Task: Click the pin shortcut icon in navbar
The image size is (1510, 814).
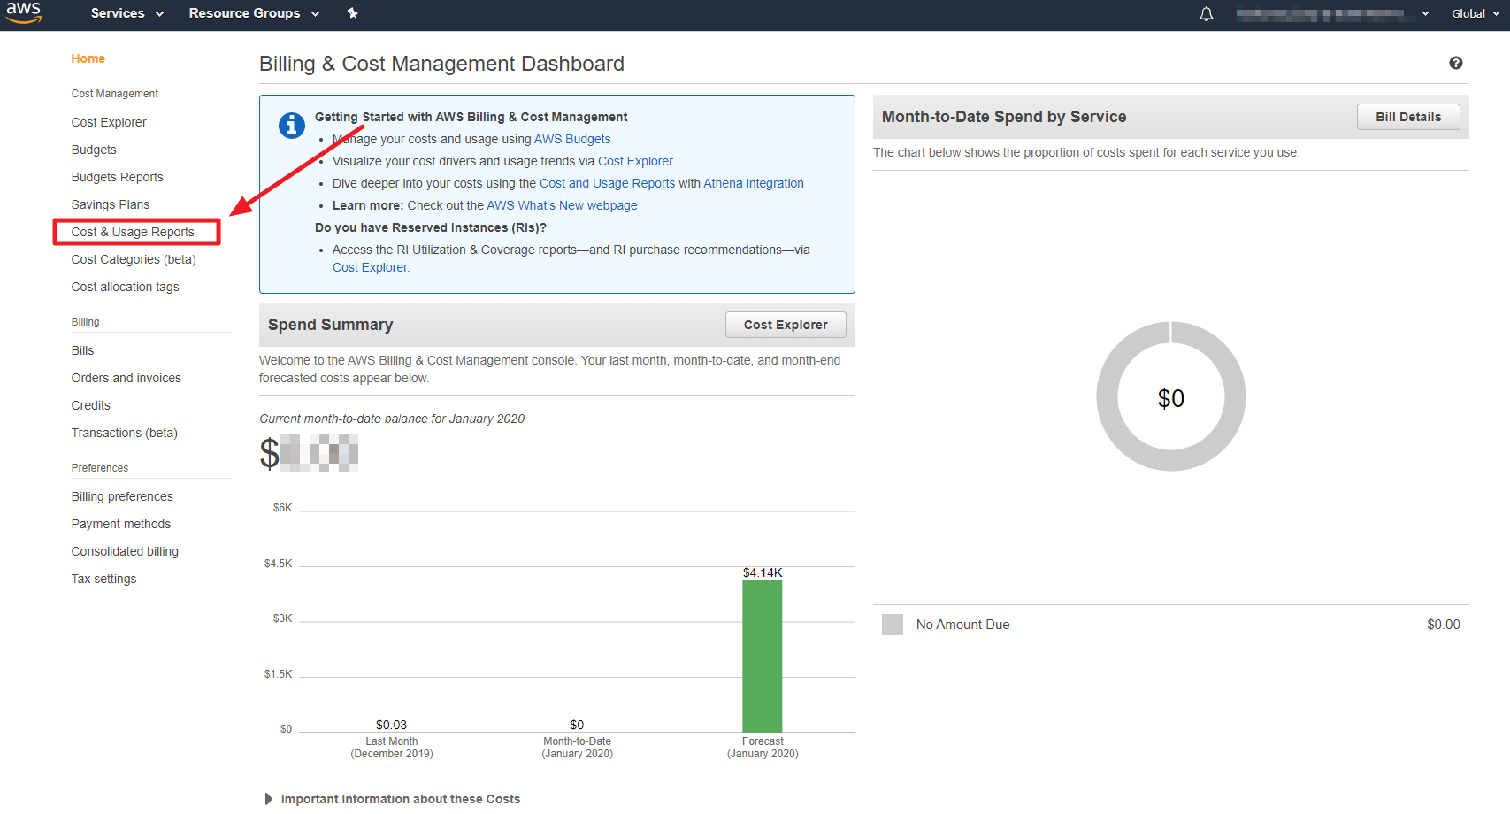Action: pyautogui.click(x=353, y=13)
